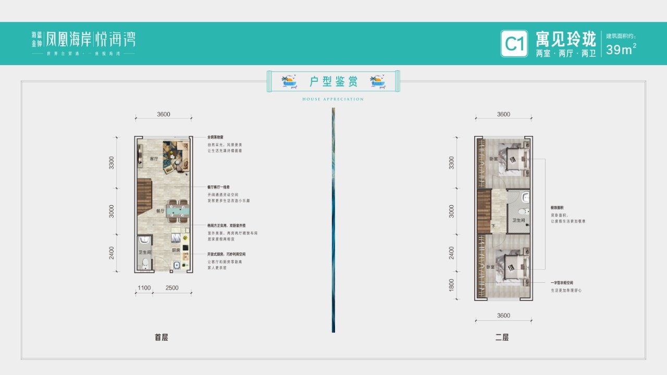
Task: Click the 餐厅客厅一线牵 annotation heading
Action: click(x=218, y=187)
